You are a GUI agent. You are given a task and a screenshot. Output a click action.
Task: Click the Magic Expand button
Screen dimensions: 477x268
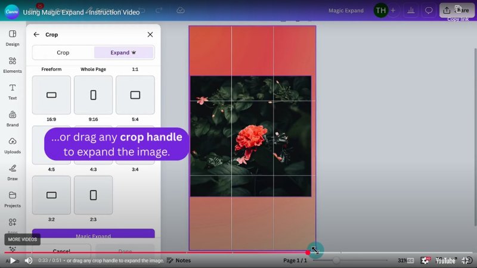(93, 236)
